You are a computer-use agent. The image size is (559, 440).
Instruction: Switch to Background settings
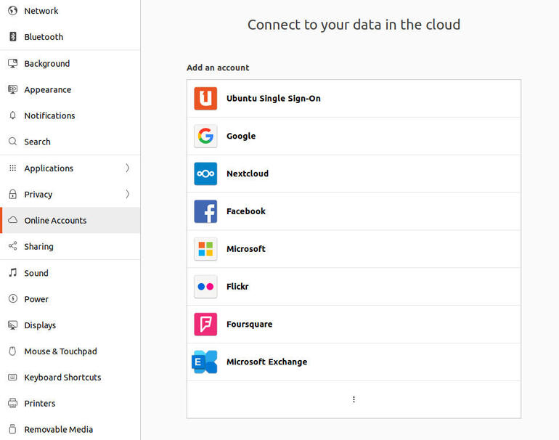(x=70, y=63)
